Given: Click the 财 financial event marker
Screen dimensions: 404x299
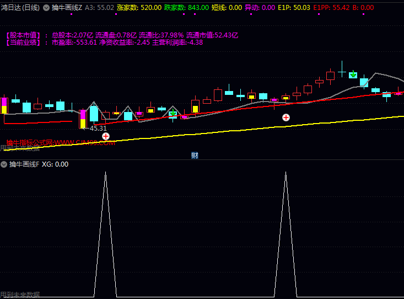Looking at the screenshot, I should [195, 155].
